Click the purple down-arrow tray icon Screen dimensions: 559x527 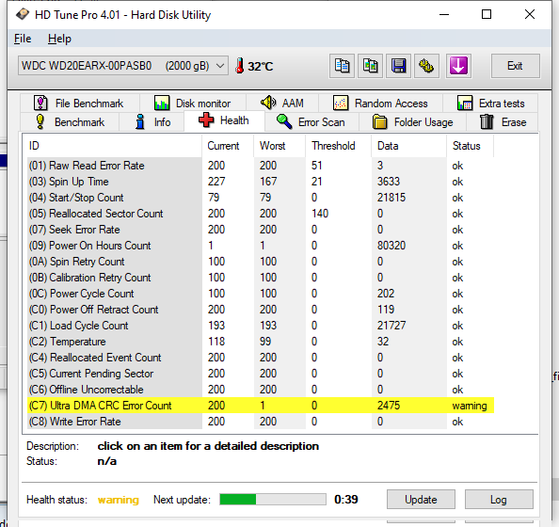(458, 66)
